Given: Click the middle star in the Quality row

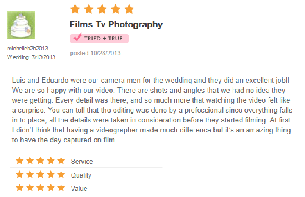Looking at the screenshot, I should click(x=40, y=174).
